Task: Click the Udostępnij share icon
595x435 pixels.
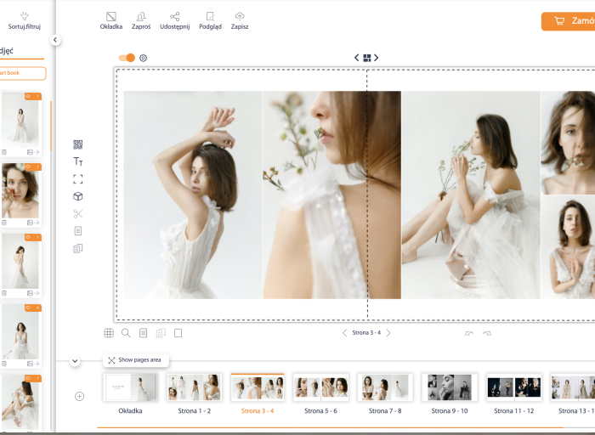Action: pyautogui.click(x=174, y=17)
